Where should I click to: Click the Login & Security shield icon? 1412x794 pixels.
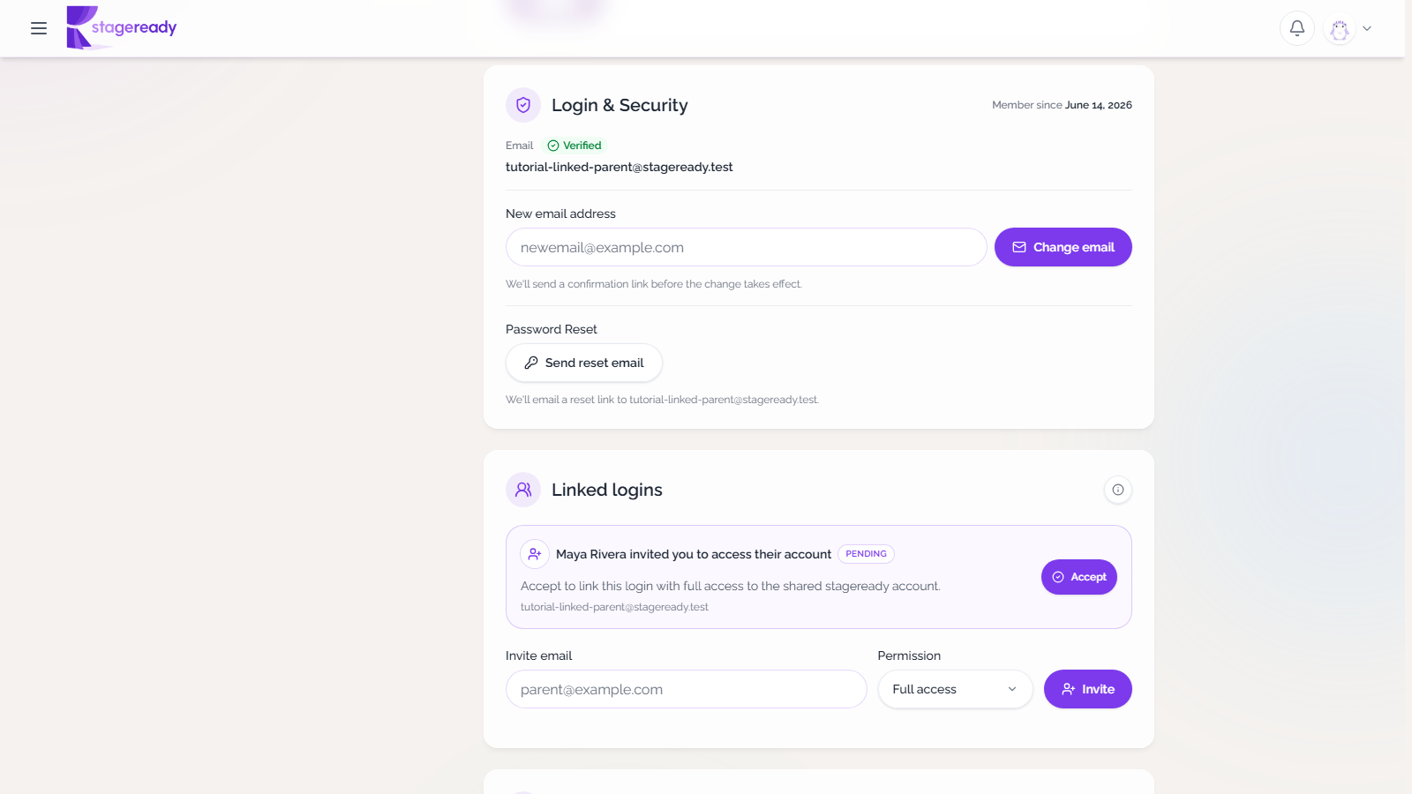[523, 105]
